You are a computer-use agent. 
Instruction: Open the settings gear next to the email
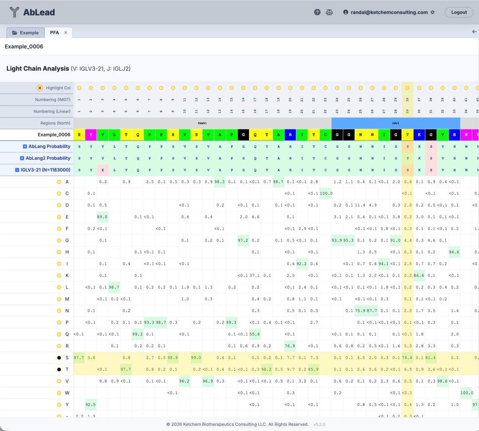click(x=432, y=12)
